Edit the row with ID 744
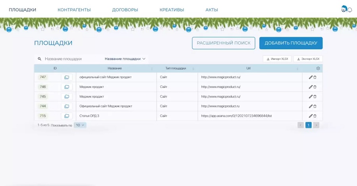This screenshot has width=357, height=186. point(311,106)
